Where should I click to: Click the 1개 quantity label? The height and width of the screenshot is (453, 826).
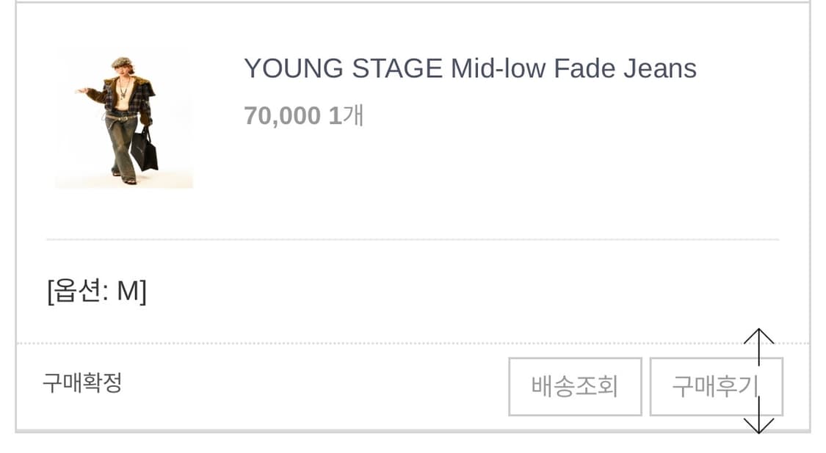click(x=346, y=116)
